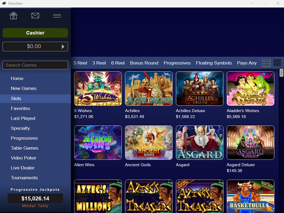
Task: Click the Medal Tally jackpot link
Action: click(35, 205)
